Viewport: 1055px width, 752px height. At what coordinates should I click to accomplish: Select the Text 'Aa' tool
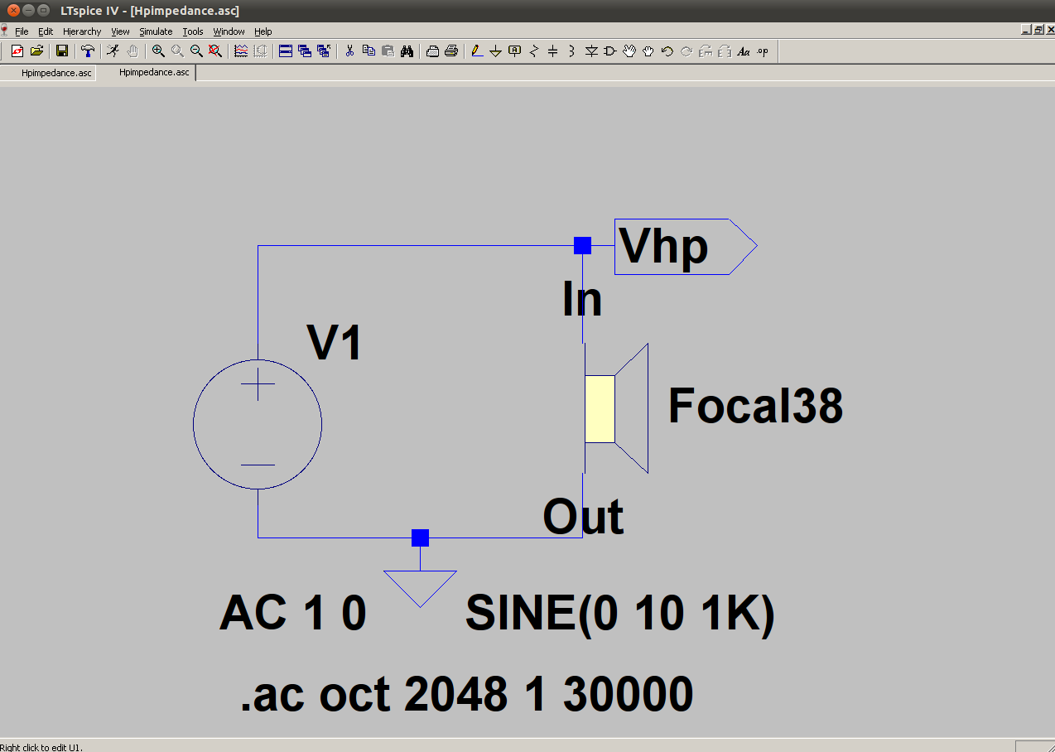[x=744, y=51]
